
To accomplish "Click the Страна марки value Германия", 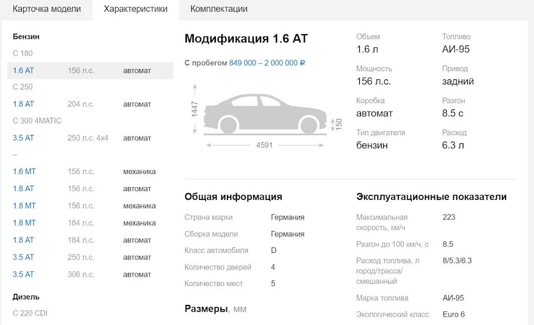I will 288,217.
